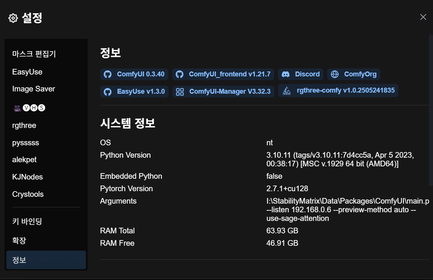
Task: Open the VHS video helper settings
Action: click(x=29, y=108)
